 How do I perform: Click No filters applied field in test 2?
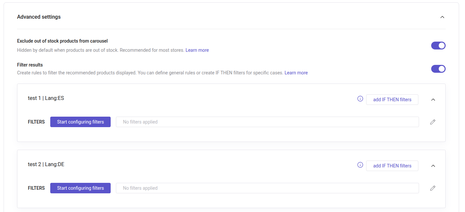(267, 188)
